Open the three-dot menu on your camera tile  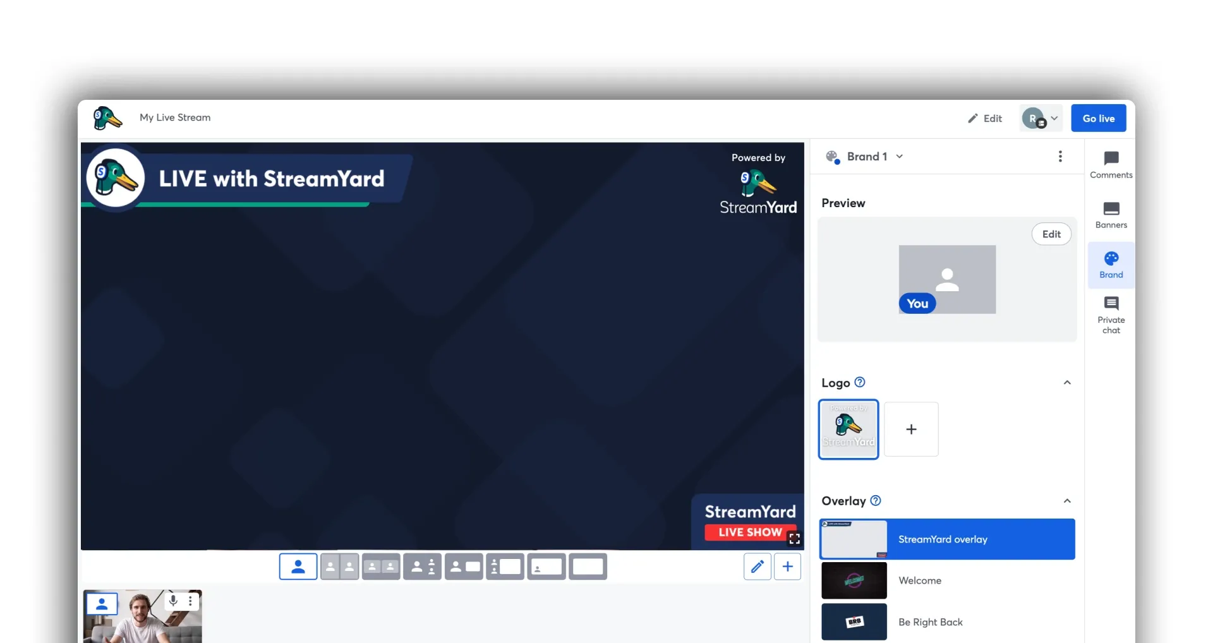pos(191,601)
